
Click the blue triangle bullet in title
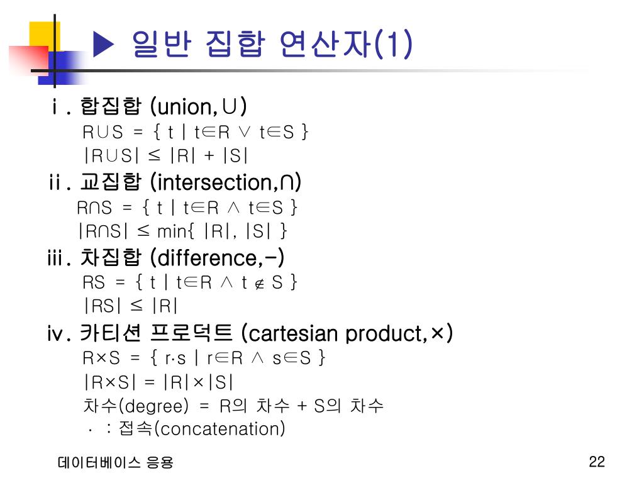pos(104,44)
